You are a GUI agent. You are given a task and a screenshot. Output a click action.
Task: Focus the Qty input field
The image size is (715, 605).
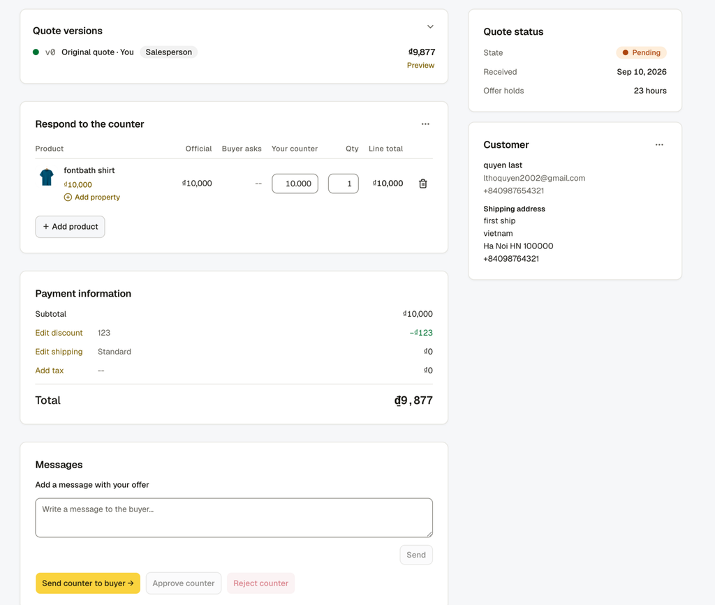344,184
